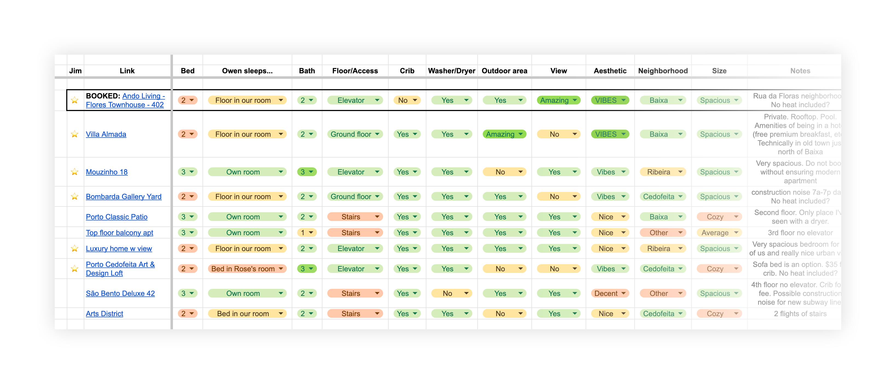Select the Owen sleeps... column header
This screenshot has height=384, width=896.
pyautogui.click(x=247, y=71)
